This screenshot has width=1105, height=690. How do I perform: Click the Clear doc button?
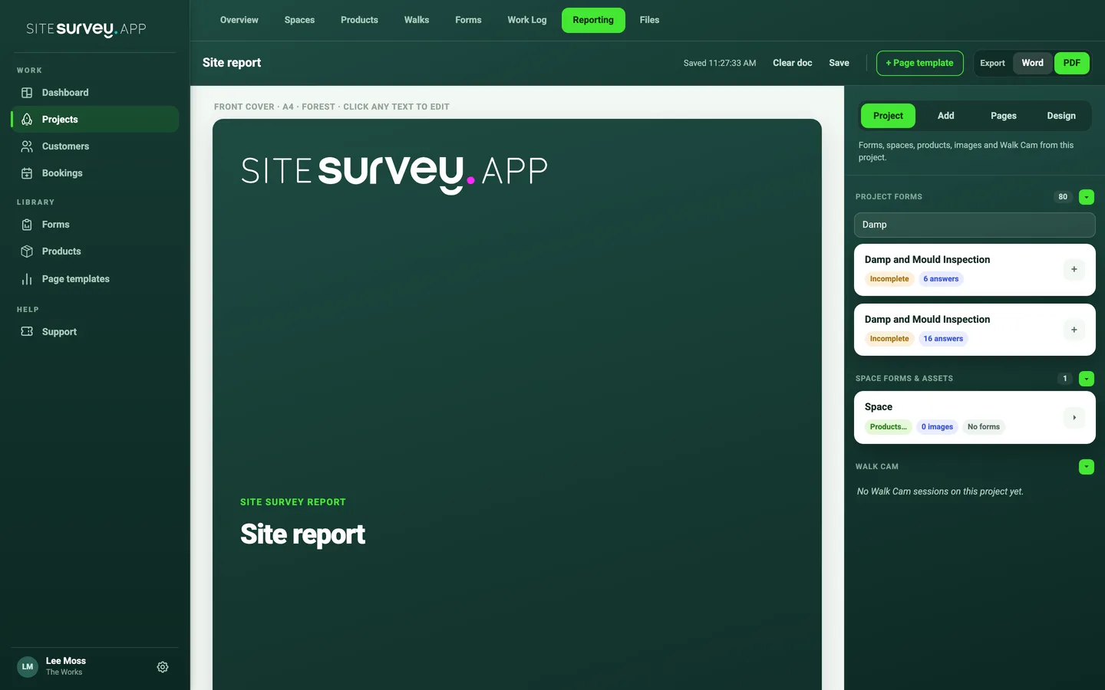[x=793, y=63]
